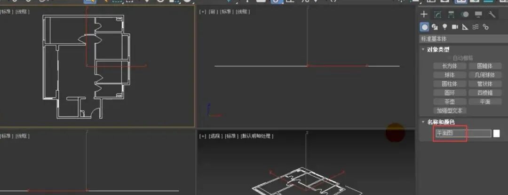Click the 圆锥体 cone button
The height and width of the screenshot is (195, 508).
(484, 66)
